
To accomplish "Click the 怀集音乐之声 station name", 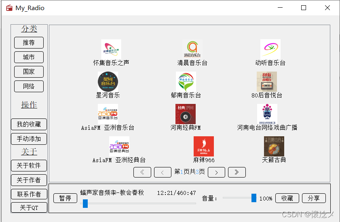I will [x=111, y=63].
